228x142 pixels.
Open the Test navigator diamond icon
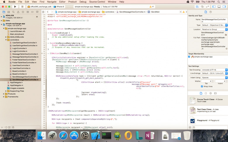click(23, 12)
